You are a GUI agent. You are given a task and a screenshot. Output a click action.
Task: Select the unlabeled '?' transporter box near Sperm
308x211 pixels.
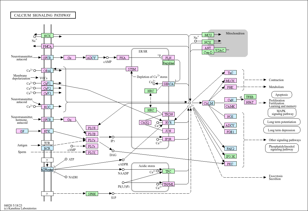click(47, 160)
